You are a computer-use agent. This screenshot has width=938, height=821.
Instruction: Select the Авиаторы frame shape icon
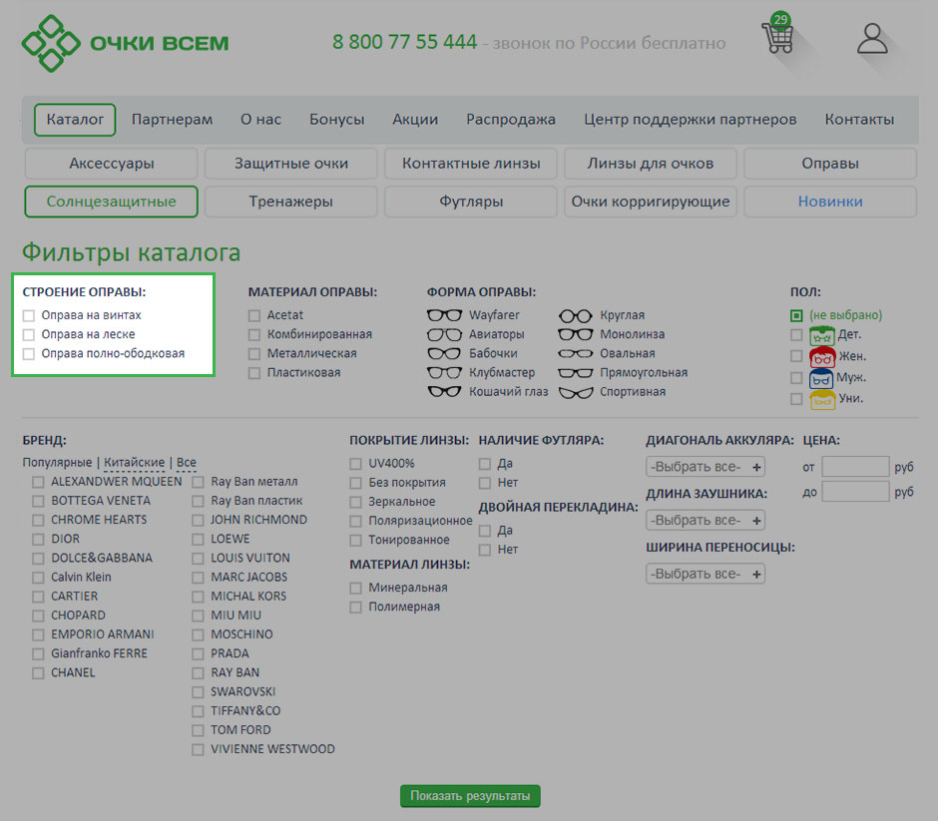[444, 334]
